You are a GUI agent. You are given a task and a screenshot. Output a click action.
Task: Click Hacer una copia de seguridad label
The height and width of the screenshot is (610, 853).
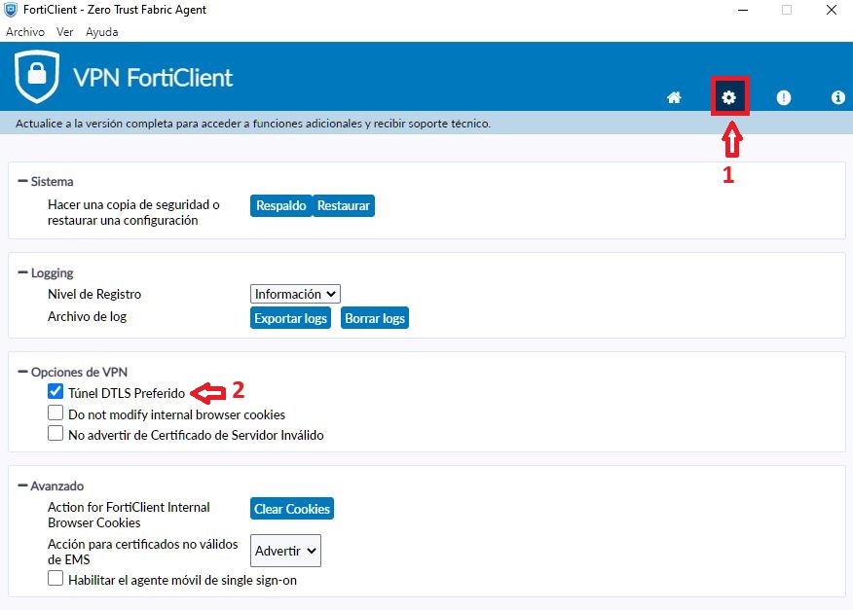point(133,212)
